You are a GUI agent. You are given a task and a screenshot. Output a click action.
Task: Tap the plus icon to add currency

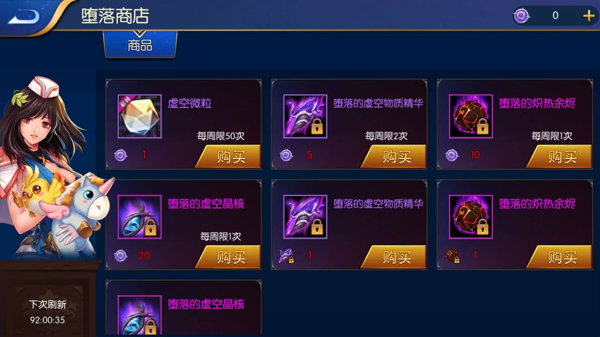coord(588,16)
